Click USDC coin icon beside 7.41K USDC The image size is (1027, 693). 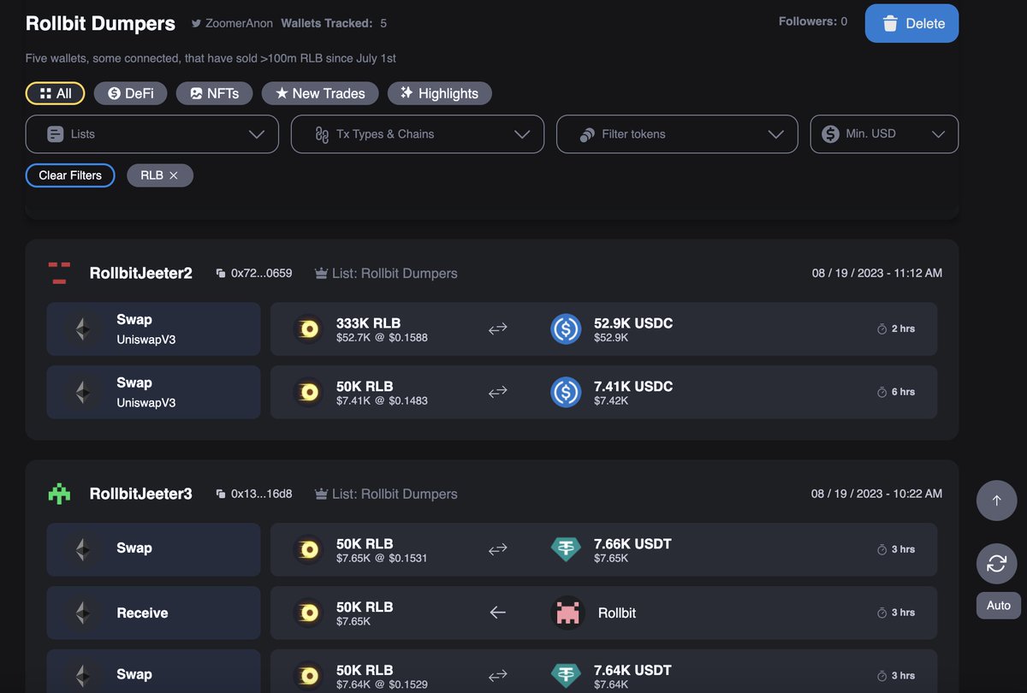(x=566, y=392)
